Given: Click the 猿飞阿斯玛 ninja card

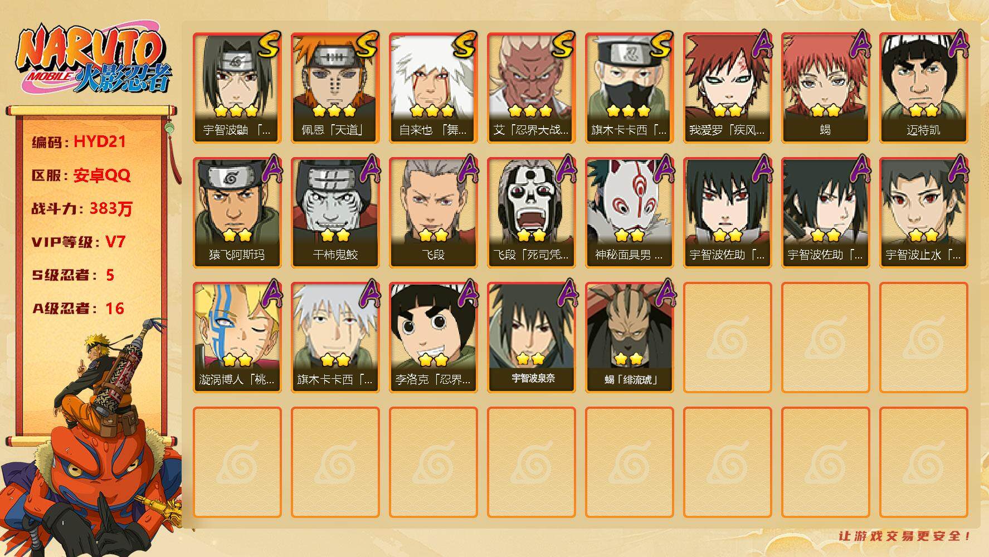Looking at the screenshot, I should point(237,213).
